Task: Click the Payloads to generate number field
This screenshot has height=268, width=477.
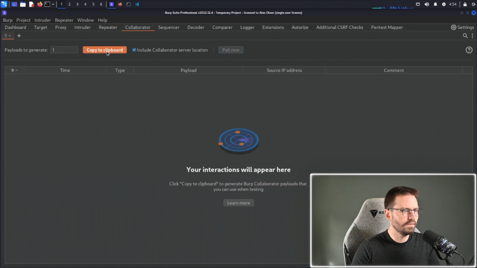Action: point(64,50)
